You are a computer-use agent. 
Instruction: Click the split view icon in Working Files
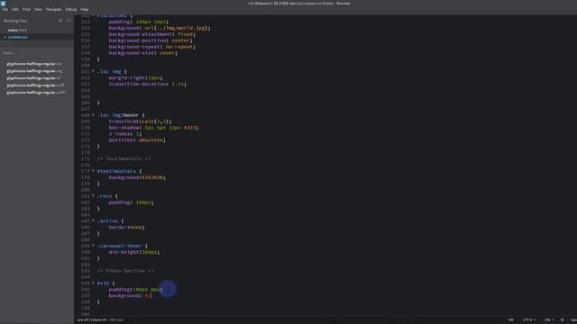click(69, 21)
